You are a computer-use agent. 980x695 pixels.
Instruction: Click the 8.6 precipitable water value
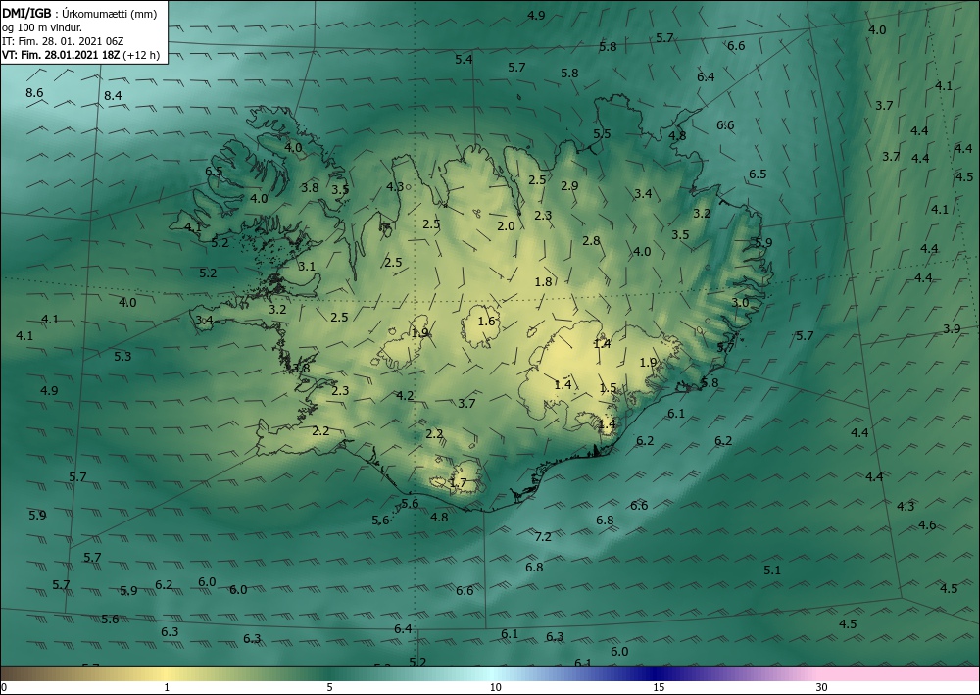click(34, 92)
